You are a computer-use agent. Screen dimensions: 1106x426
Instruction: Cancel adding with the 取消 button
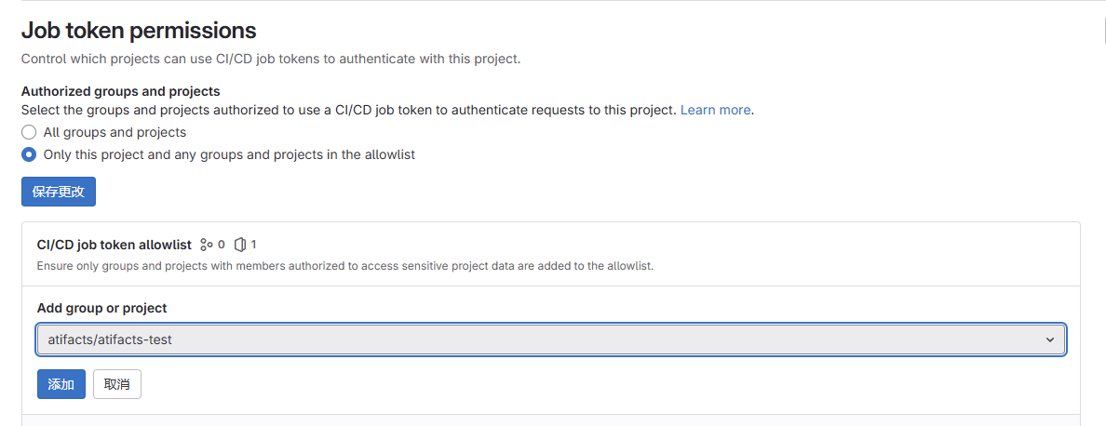click(x=117, y=384)
